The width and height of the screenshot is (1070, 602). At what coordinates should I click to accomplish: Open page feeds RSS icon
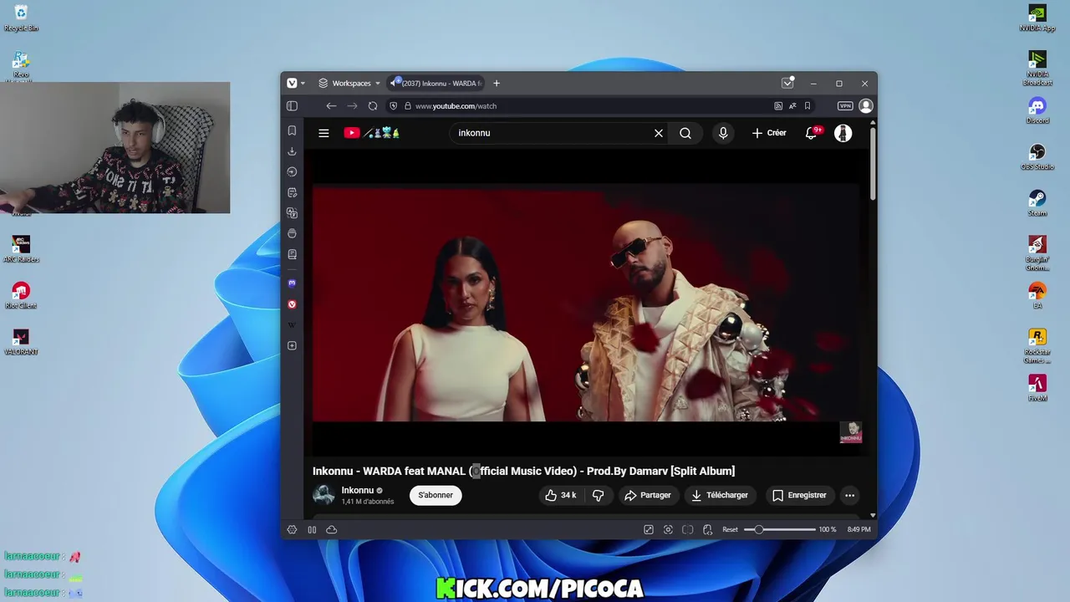(x=778, y=106)
